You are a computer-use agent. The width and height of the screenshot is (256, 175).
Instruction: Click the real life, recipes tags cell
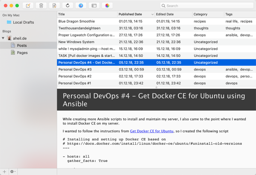[x=239, y=21]
